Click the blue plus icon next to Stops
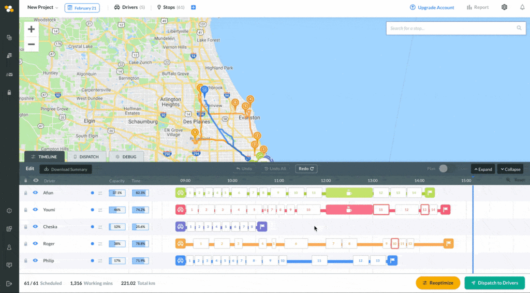 point(194,7)
